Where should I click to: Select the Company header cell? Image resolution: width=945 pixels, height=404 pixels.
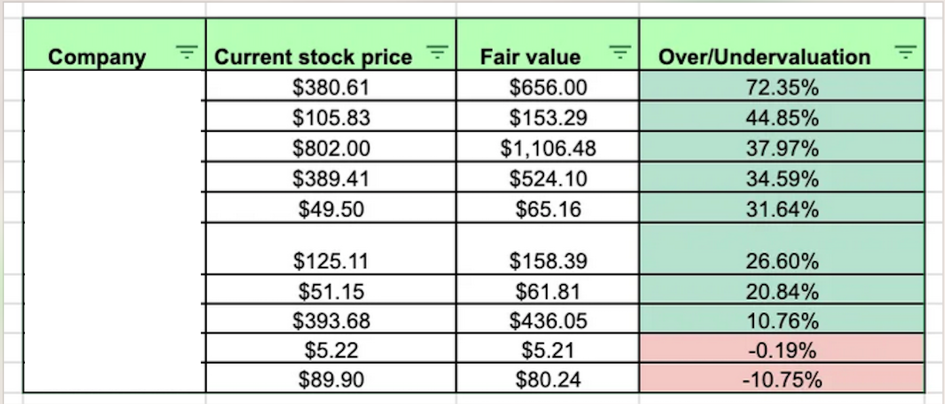pos(97,56)
